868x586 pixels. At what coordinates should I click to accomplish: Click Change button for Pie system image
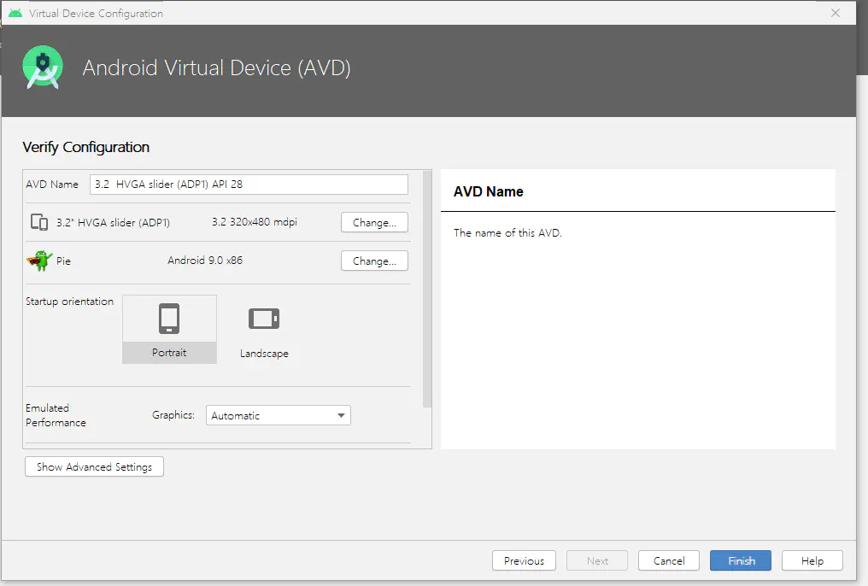[x=374, y=261]
